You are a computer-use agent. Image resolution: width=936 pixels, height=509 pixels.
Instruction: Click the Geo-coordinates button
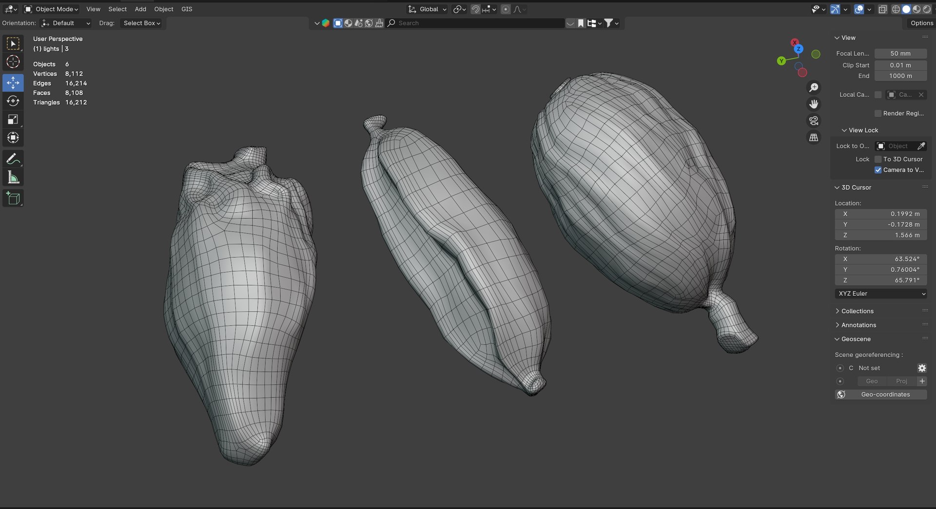[x=881, y=394]
